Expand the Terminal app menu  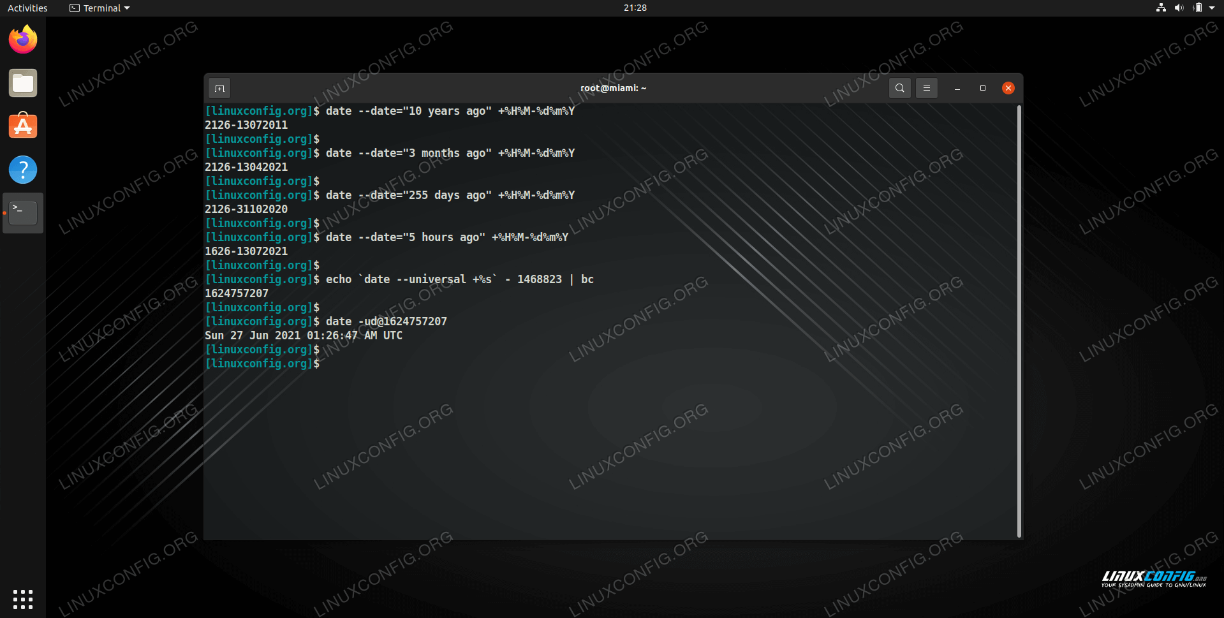[x=100, y=8]
